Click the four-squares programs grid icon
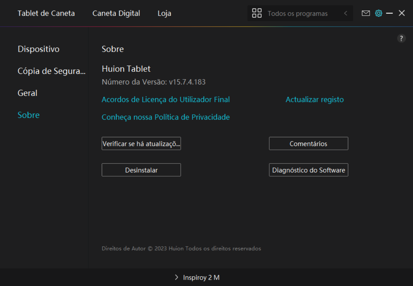413x286 pixels. pyautogui.click(x=257, y=13)
